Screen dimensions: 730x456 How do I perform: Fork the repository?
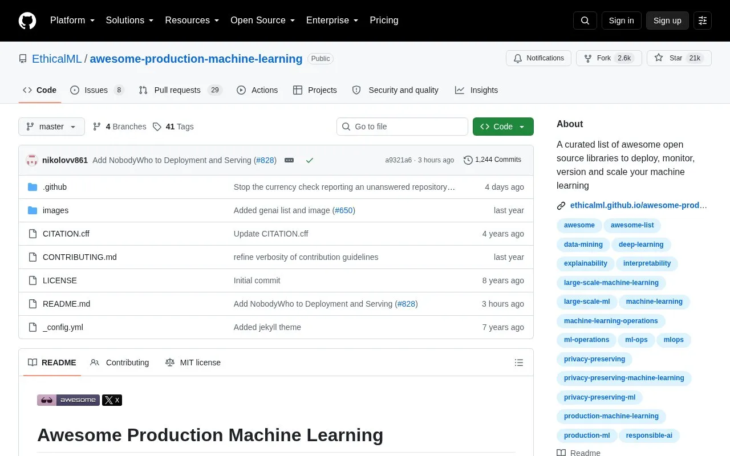point(609,58)
